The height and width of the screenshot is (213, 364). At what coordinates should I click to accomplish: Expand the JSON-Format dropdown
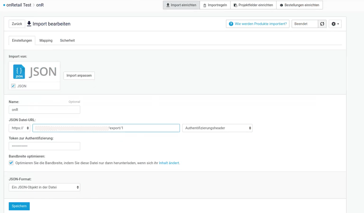[44, 187]
